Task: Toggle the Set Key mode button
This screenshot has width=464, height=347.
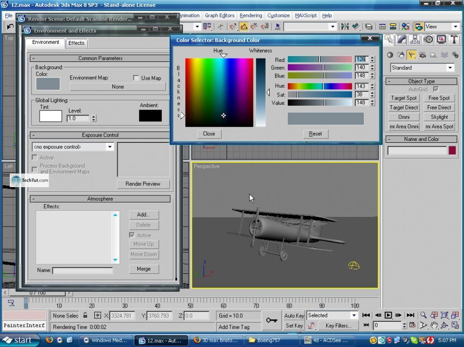Action: pos(294,326)
